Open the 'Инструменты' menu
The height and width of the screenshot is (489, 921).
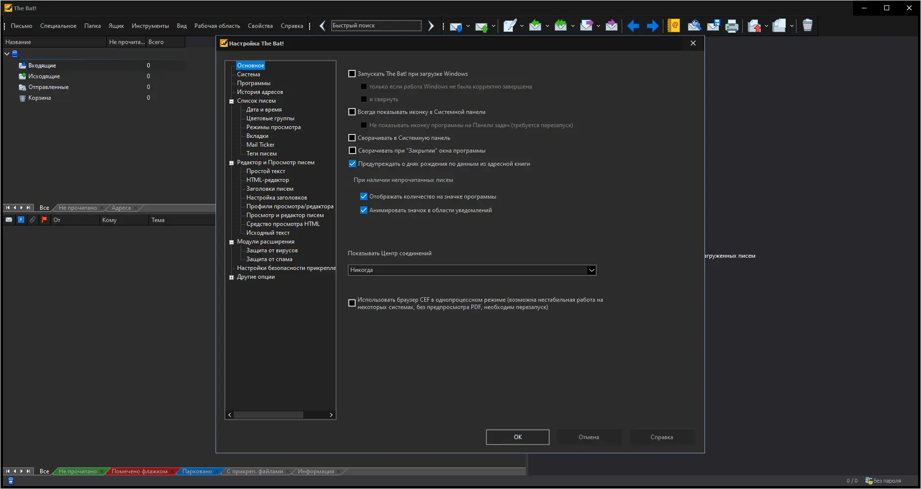(x=150, y=26)
